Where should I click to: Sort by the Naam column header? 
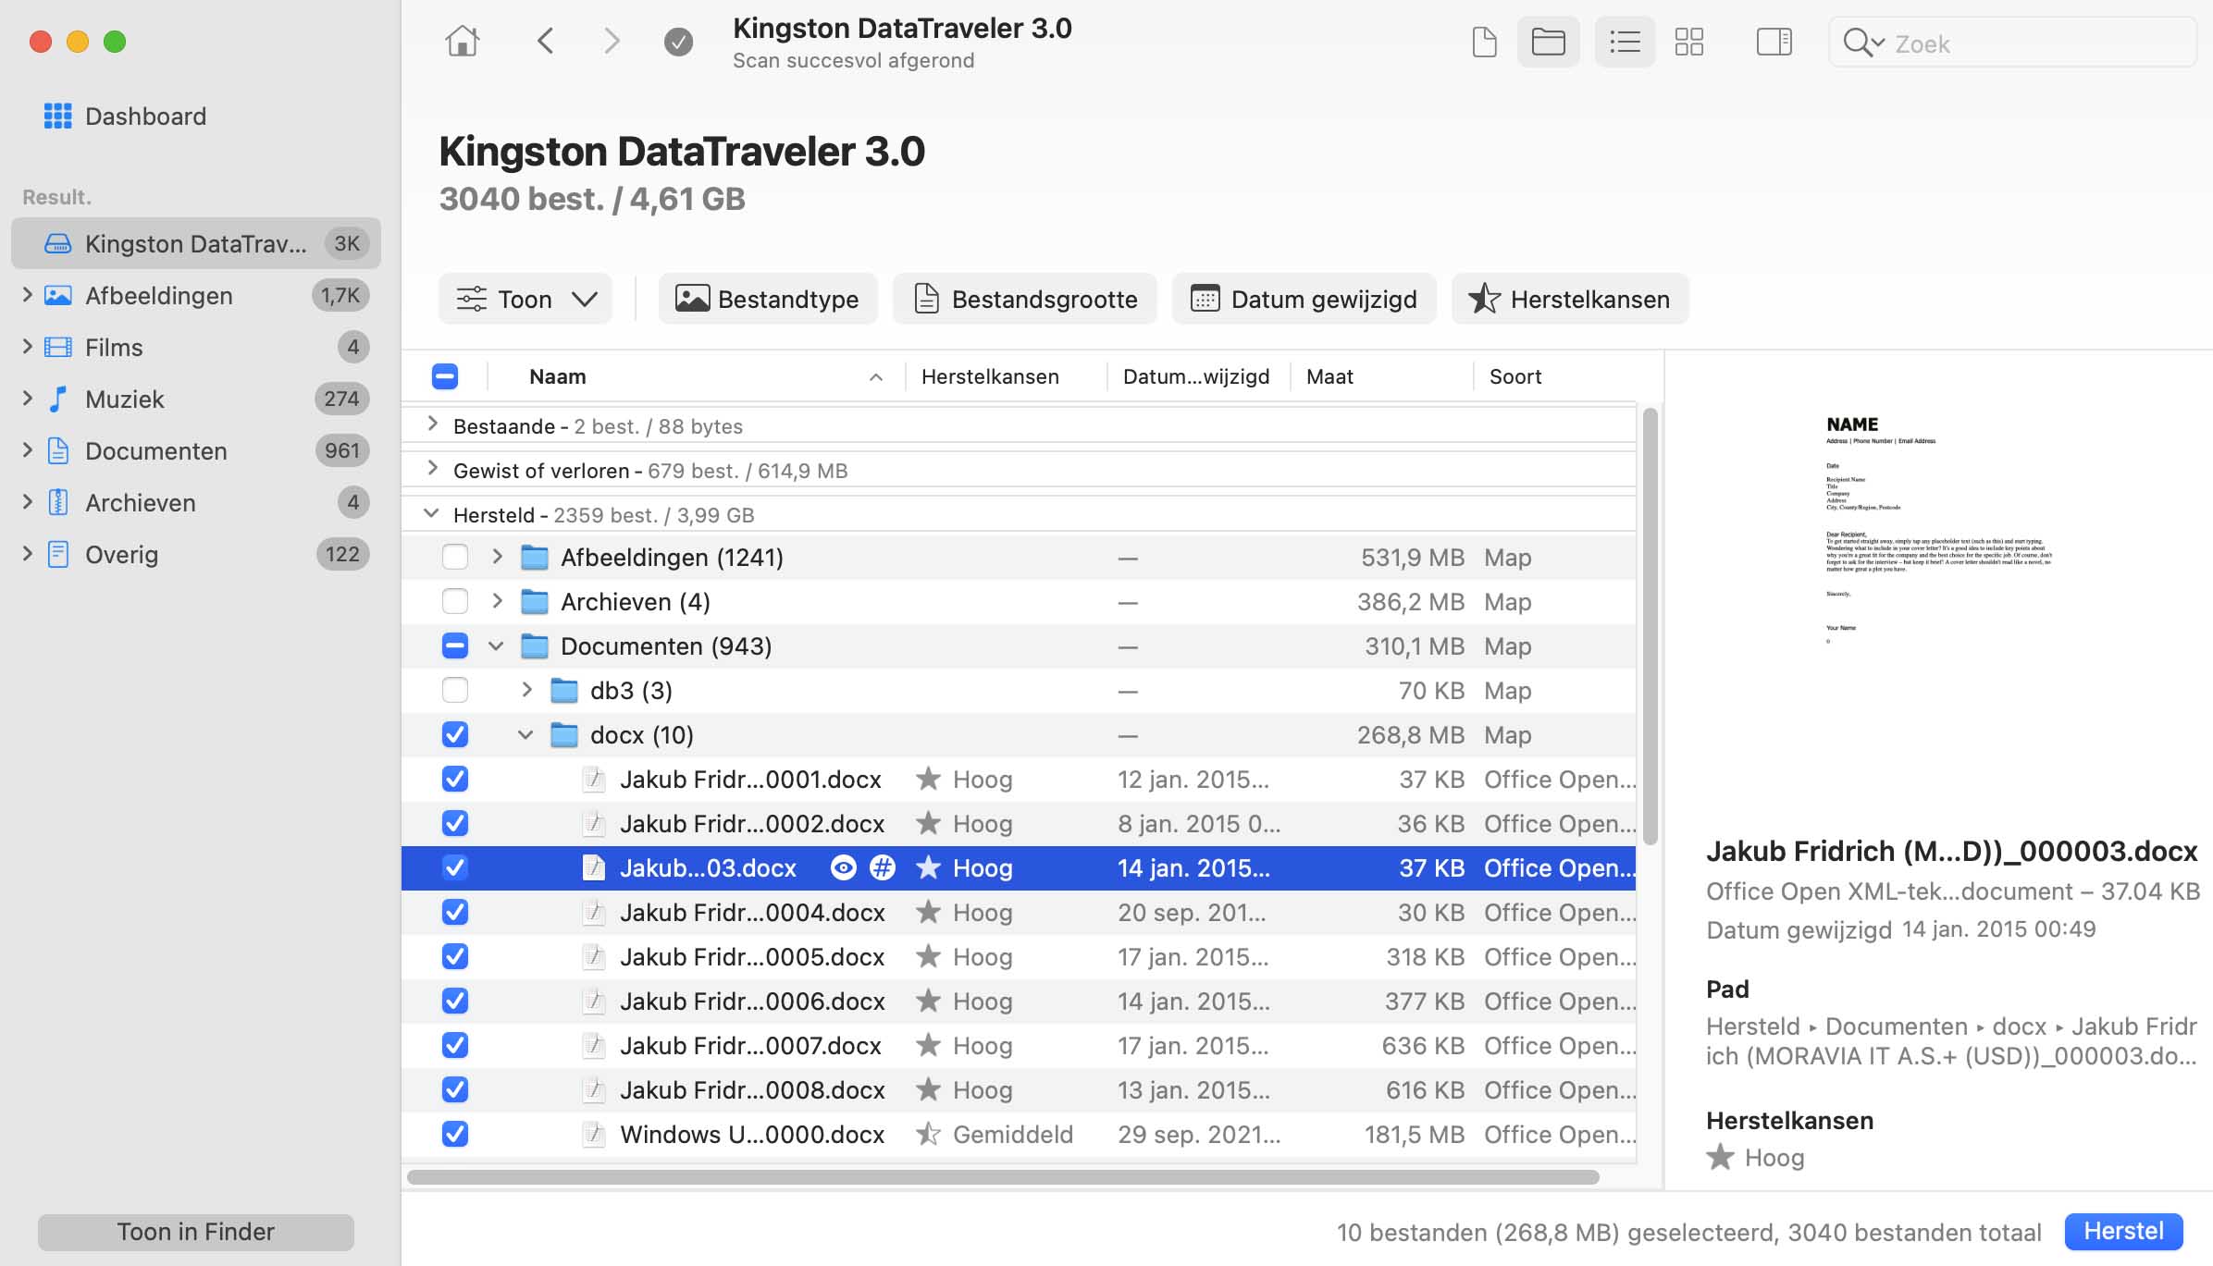coord(697,376)
